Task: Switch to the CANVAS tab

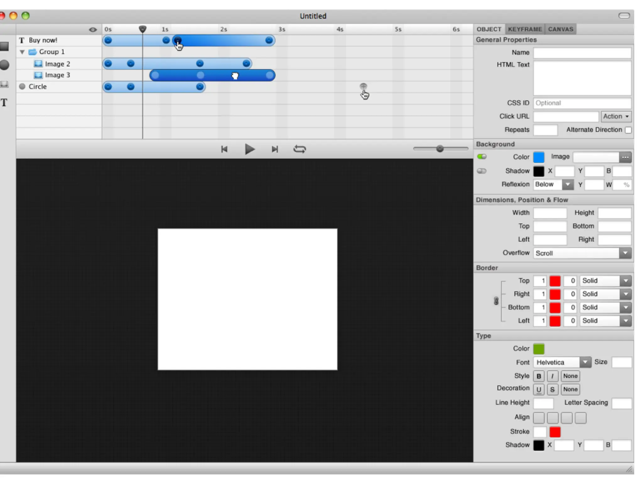Action: click(x=560, y=29)
